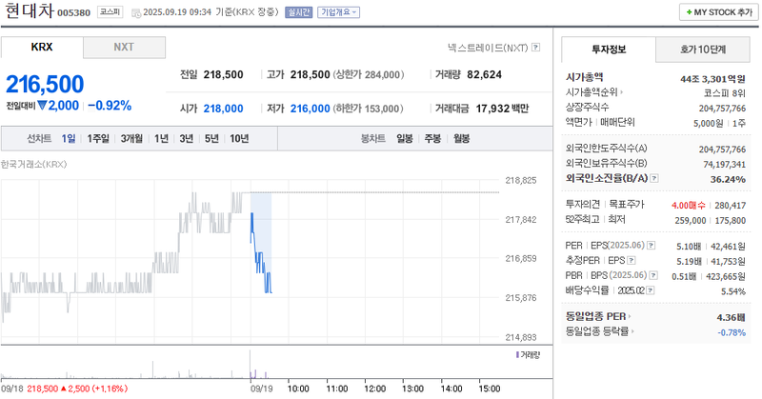Switch to the 월봉 candle chart
Screen dimensions: 762x399
tap(462, 138)
